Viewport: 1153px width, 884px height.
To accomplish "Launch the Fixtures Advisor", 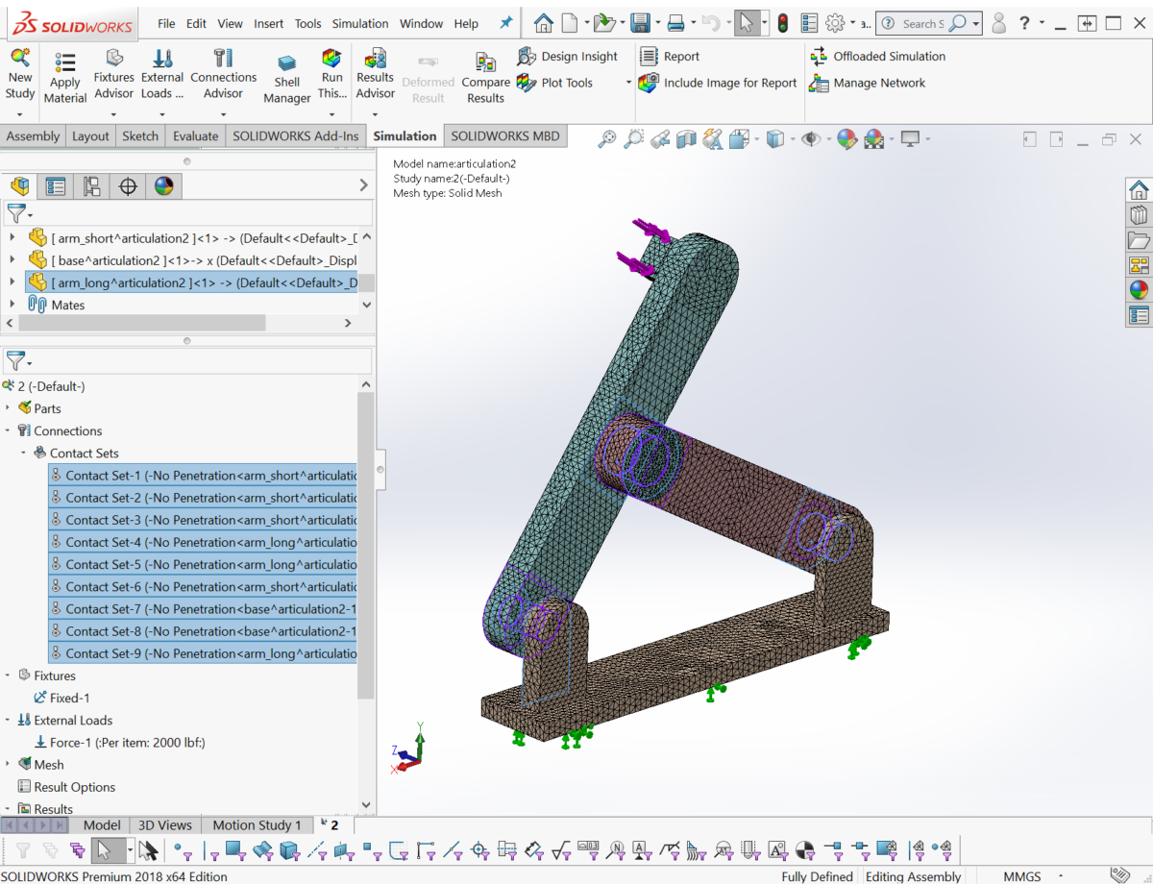I will tap(113, 75).
